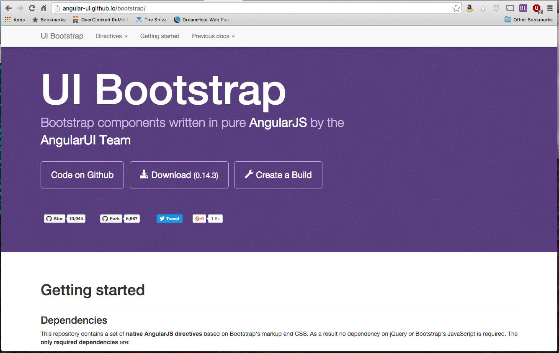
Task: Click the UI Bootstrap navbar brand
Action: pos(62,36)
